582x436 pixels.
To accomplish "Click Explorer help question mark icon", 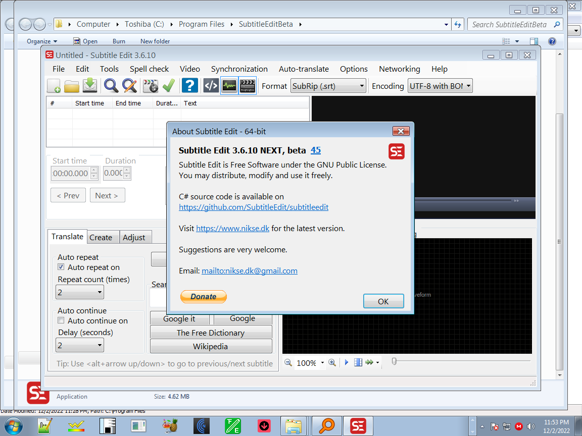I will pyautogui.click(x=552, y=41).
